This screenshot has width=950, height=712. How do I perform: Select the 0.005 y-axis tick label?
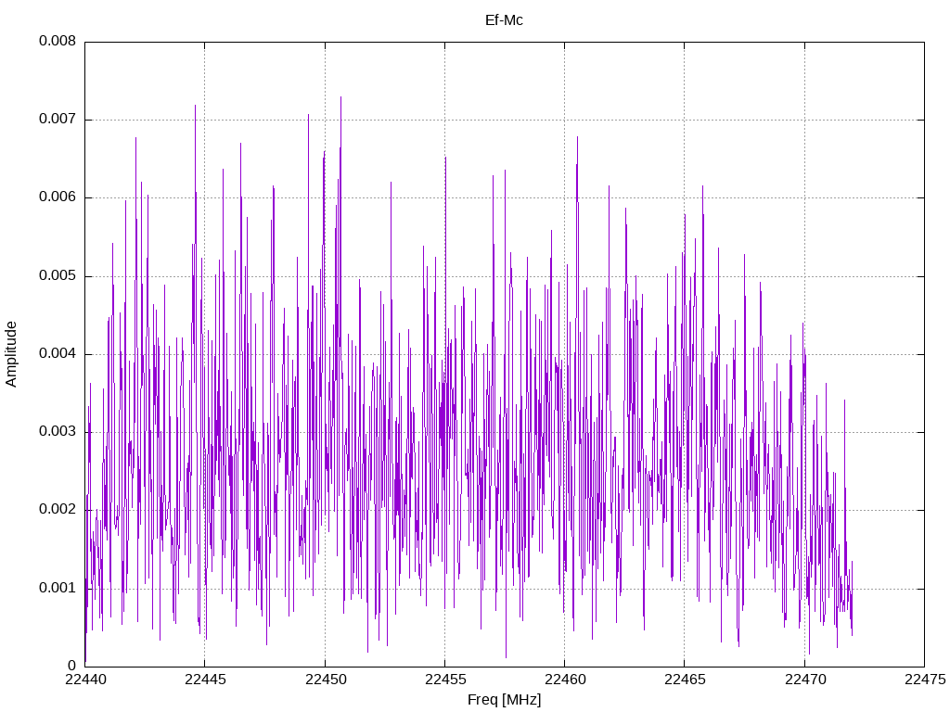pos(58,276)
